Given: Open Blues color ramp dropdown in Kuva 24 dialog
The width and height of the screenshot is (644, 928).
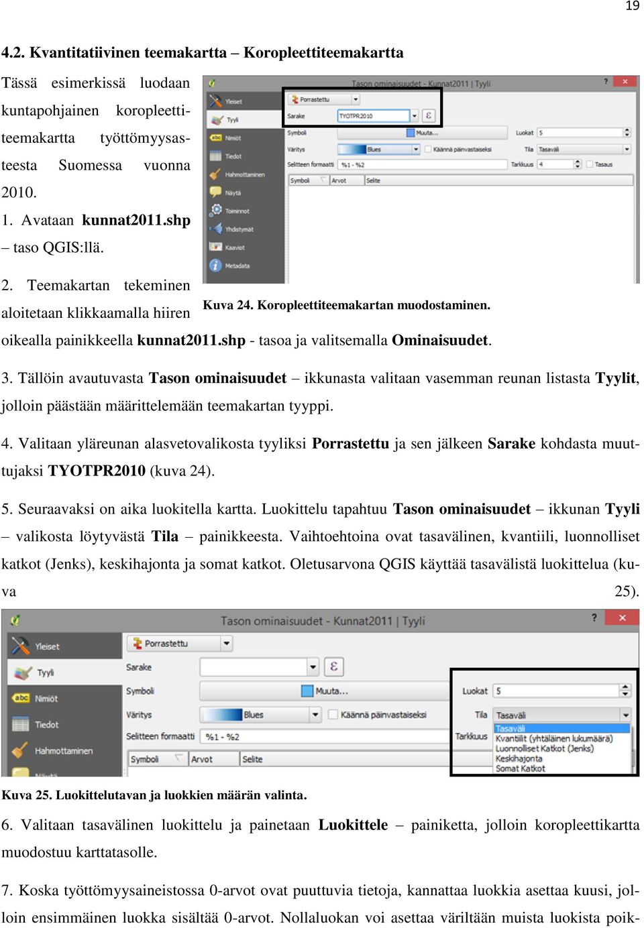Looking at the screenshot, I should tap(379, 149).
